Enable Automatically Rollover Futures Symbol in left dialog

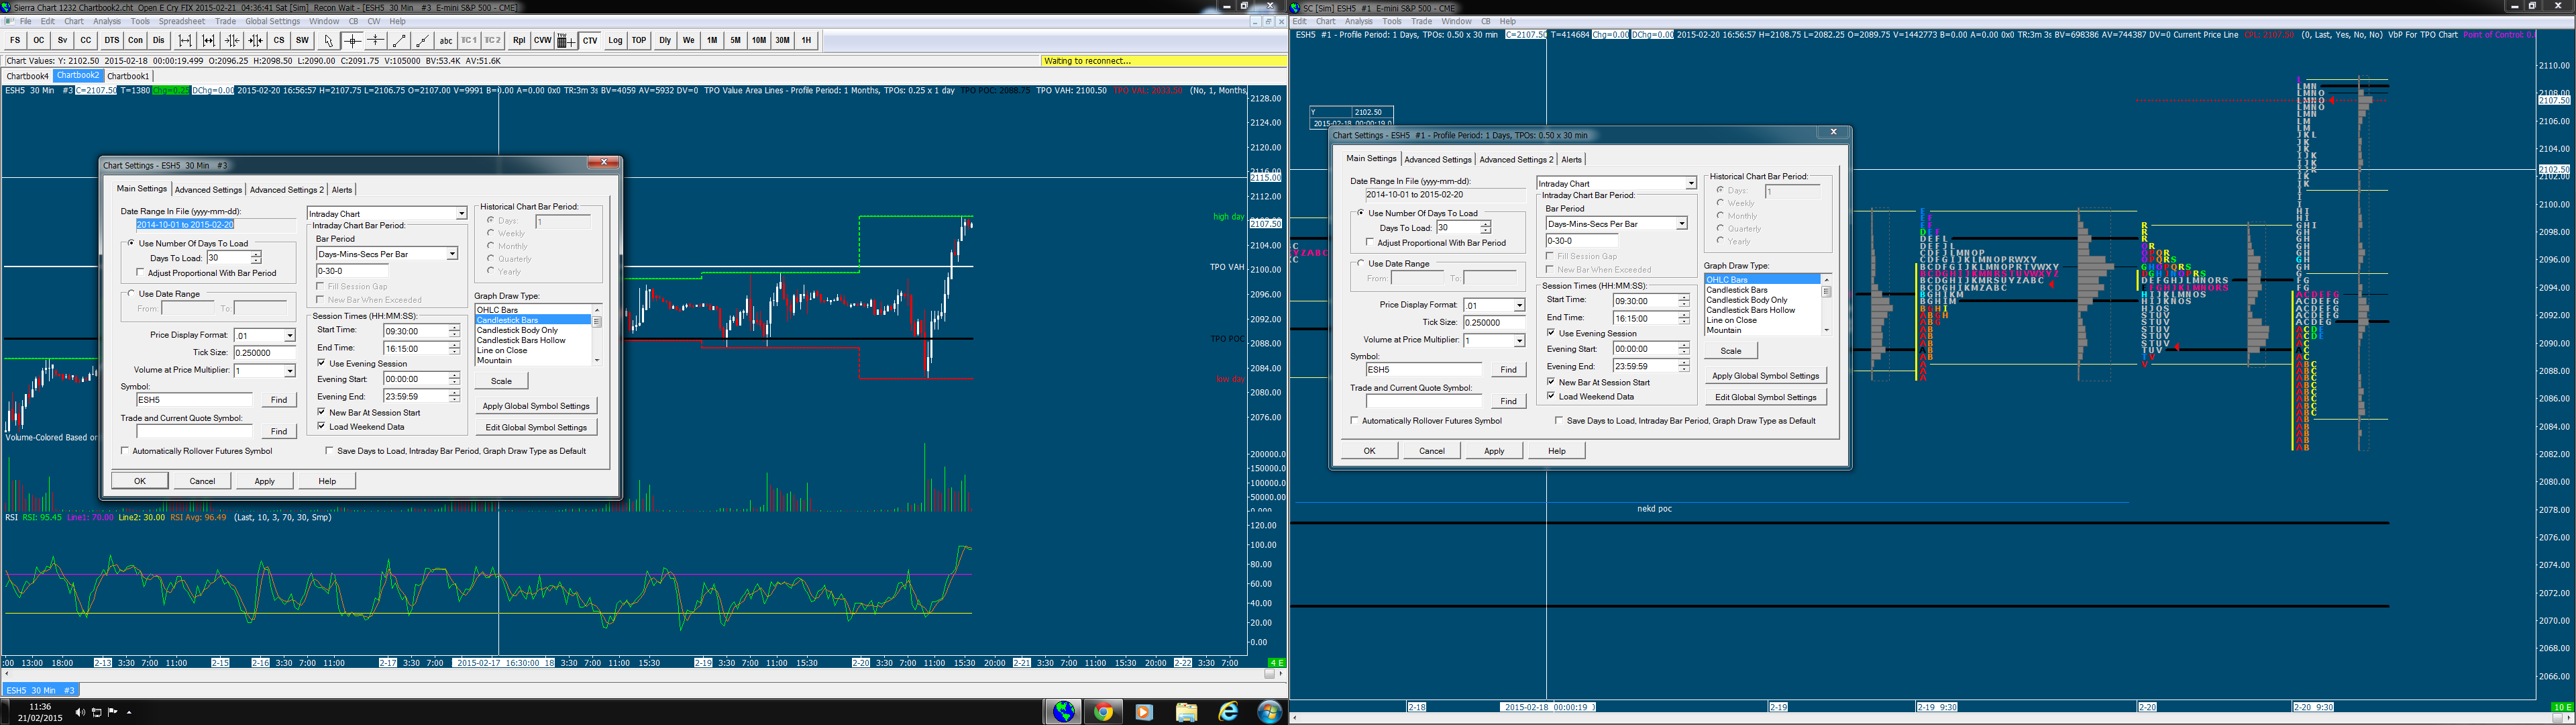coord(125,450)
